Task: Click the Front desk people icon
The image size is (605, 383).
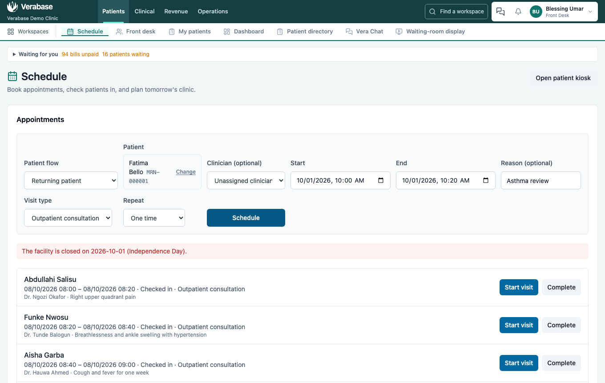Action: click(119, 32)
